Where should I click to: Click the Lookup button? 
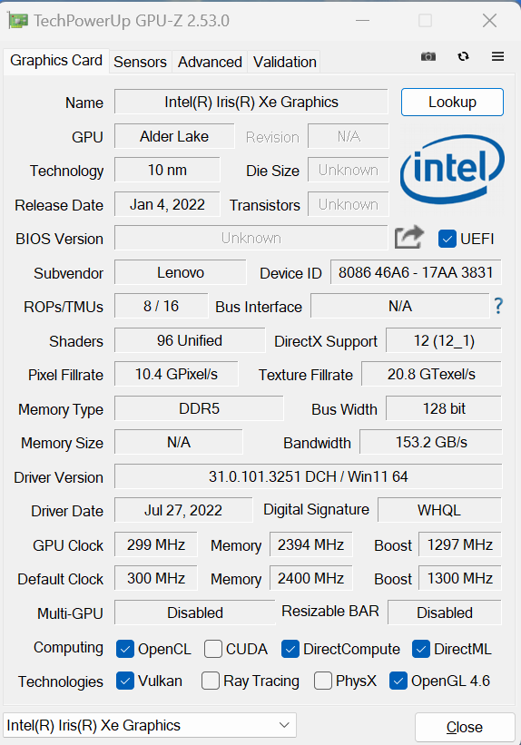[452, 103]
